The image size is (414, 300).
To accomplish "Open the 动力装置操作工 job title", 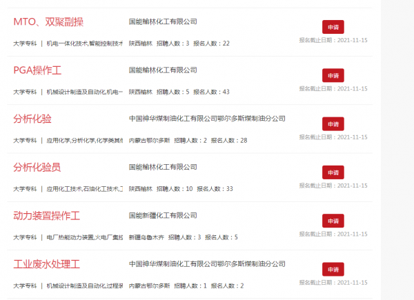I will tap(46, 216).
